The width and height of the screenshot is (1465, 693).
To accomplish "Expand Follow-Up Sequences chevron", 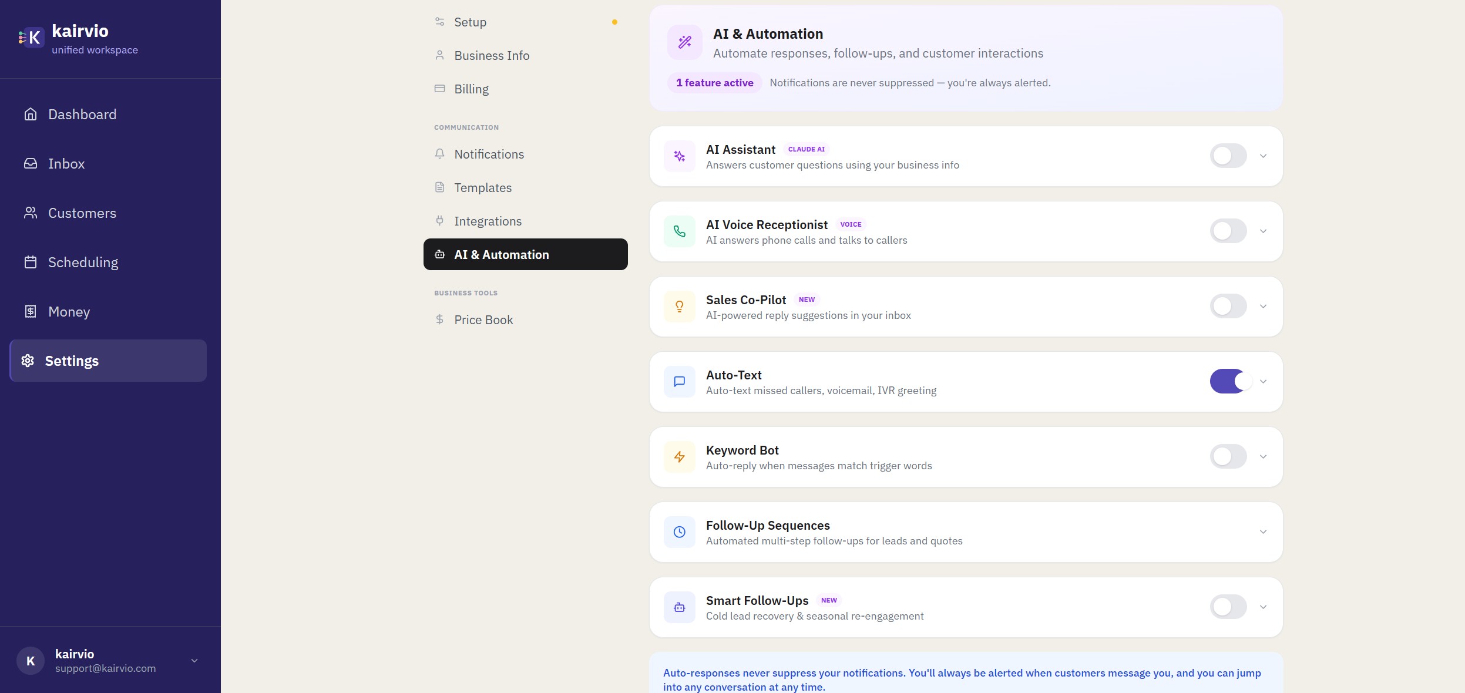I will (1263, 532).
